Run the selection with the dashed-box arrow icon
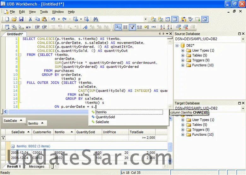The height and width of the screenshot is (175, 246). coord(197,19)
